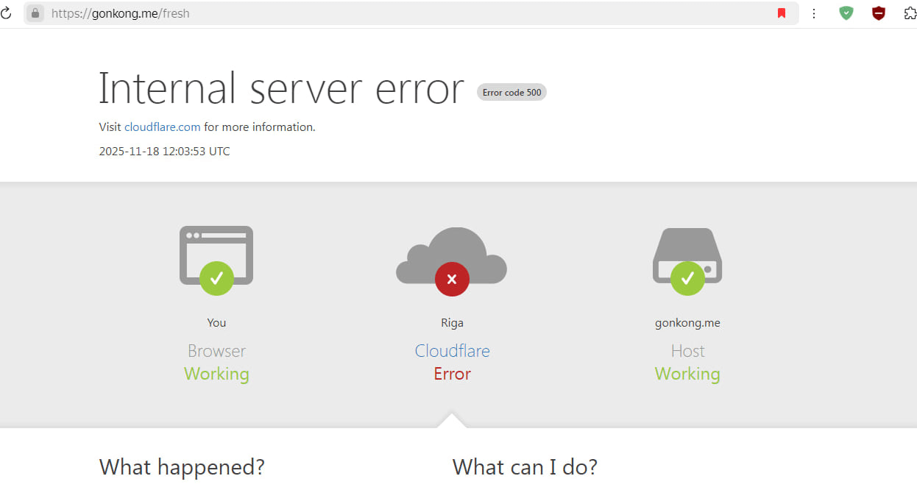
Task: Click the Internal server error heading
Action: (281, 88)
